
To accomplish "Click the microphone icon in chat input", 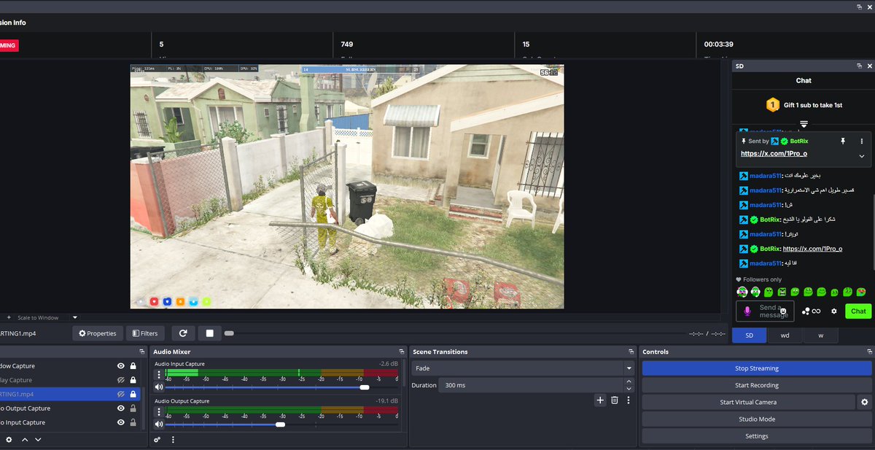I will (747, 311).
